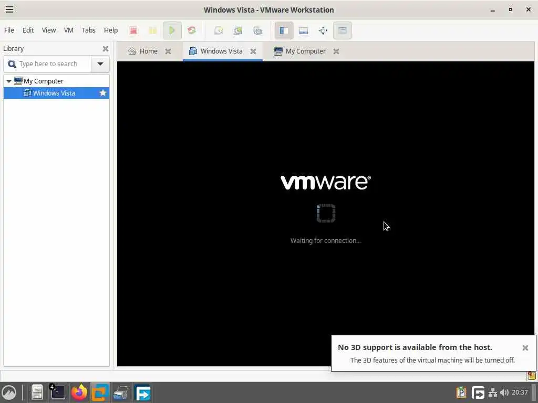538x403 pixels.
Task: Restart the guest with the reset icon
Action: [x=192, y=30]
